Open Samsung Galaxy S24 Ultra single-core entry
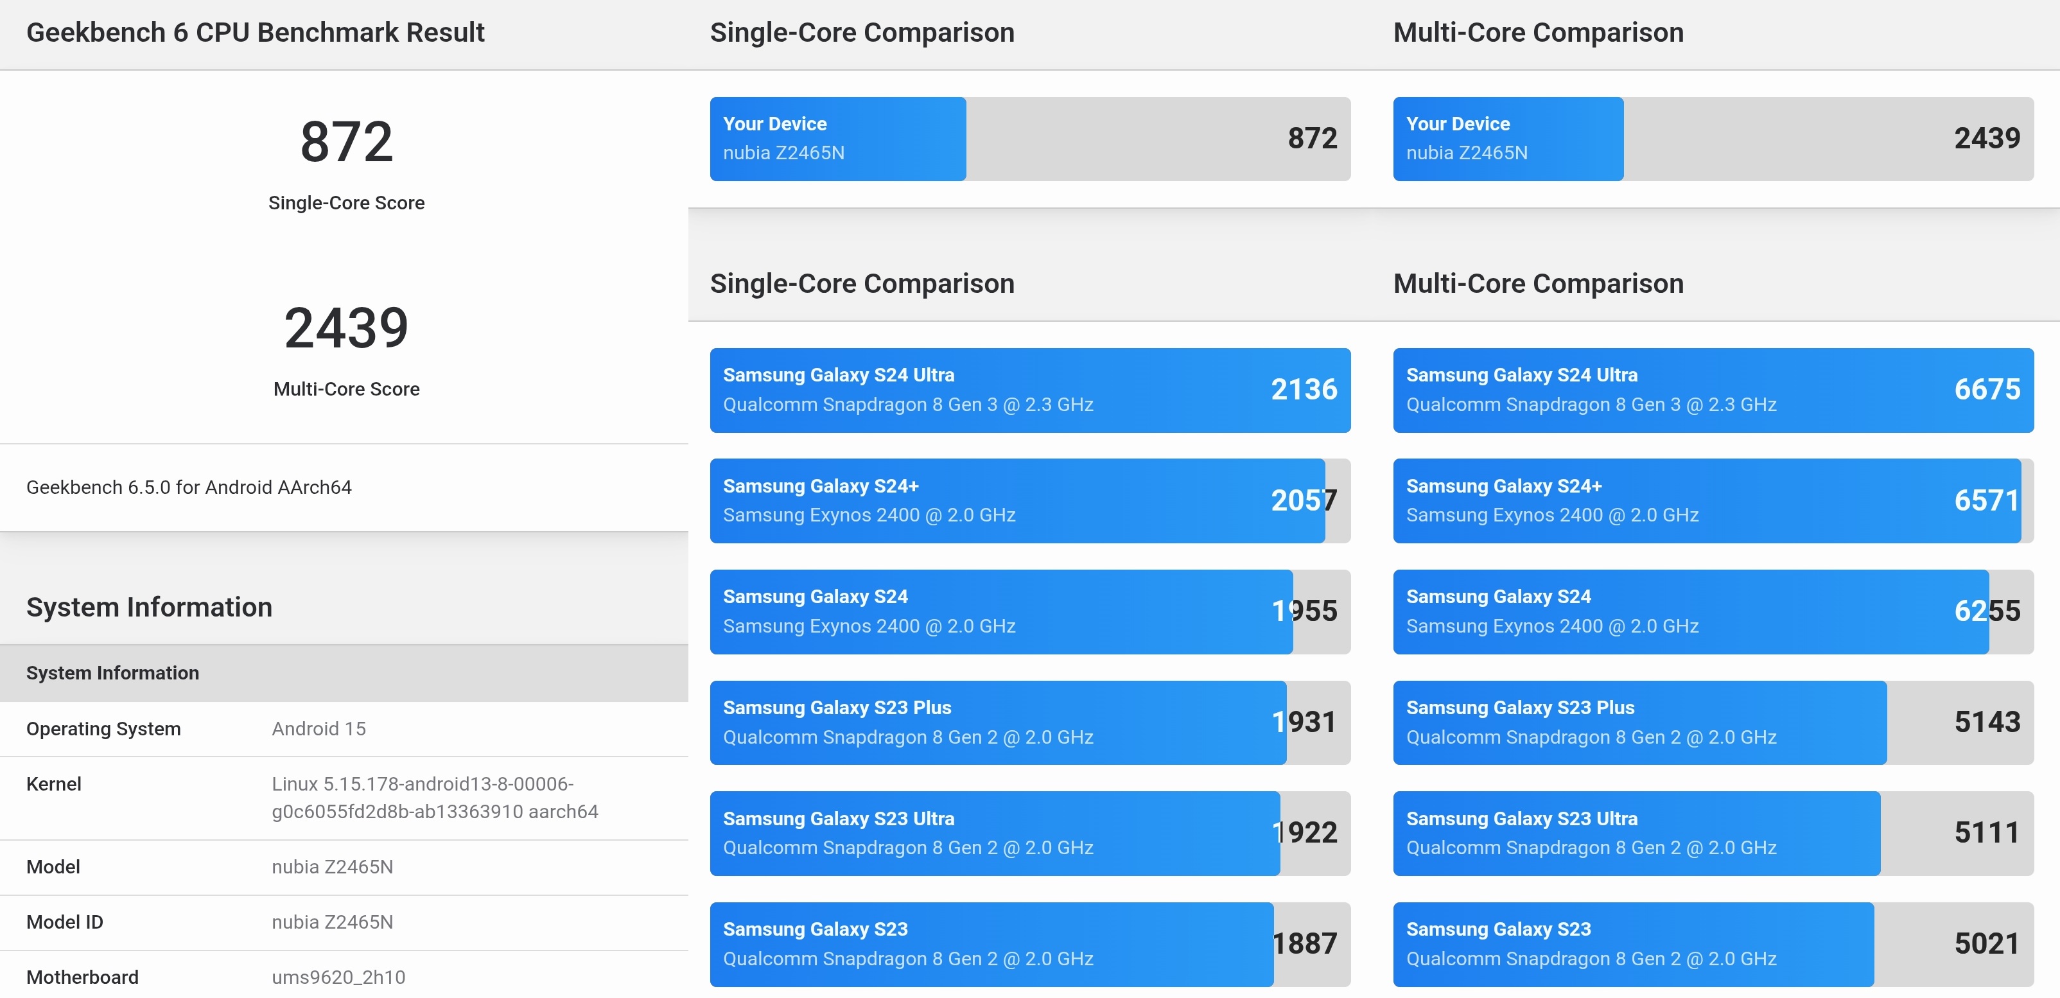 [x=1029, y=390]
